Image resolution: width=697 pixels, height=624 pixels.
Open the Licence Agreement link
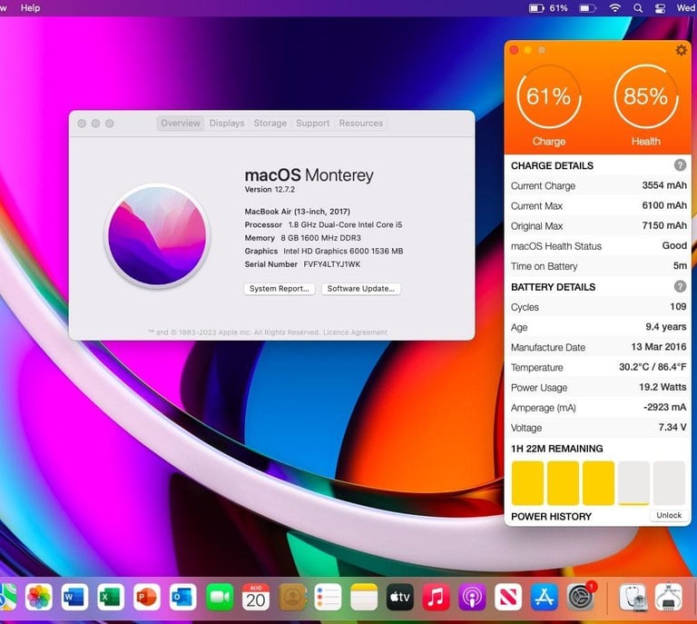[355, 332]
